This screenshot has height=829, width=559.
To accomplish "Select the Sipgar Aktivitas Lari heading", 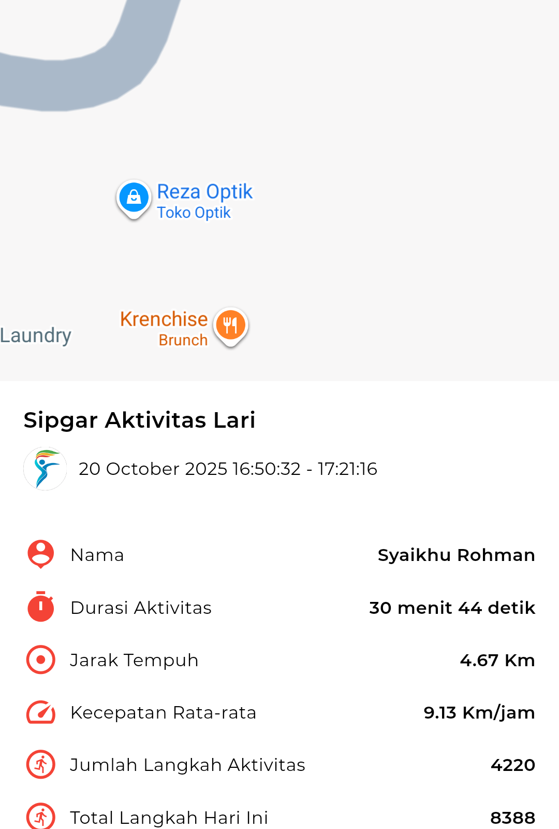I will pos(139,420).
